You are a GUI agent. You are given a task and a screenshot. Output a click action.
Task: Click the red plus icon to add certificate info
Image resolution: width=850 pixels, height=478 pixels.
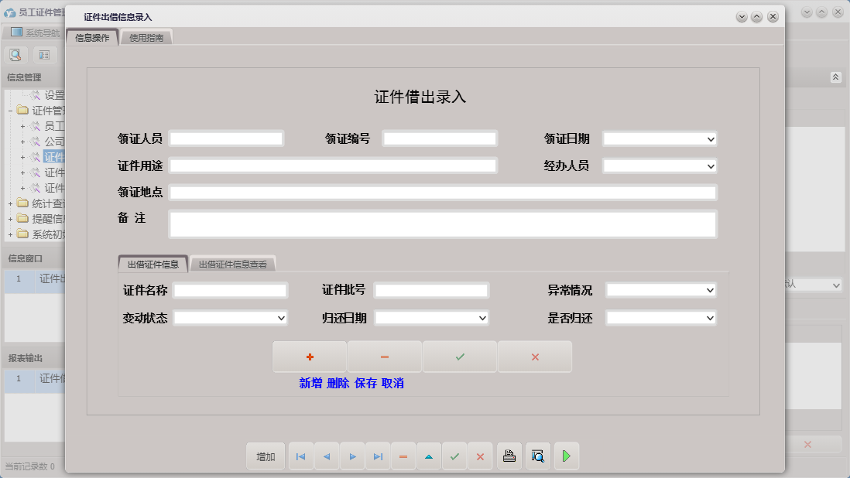click(x=309, y=357)
